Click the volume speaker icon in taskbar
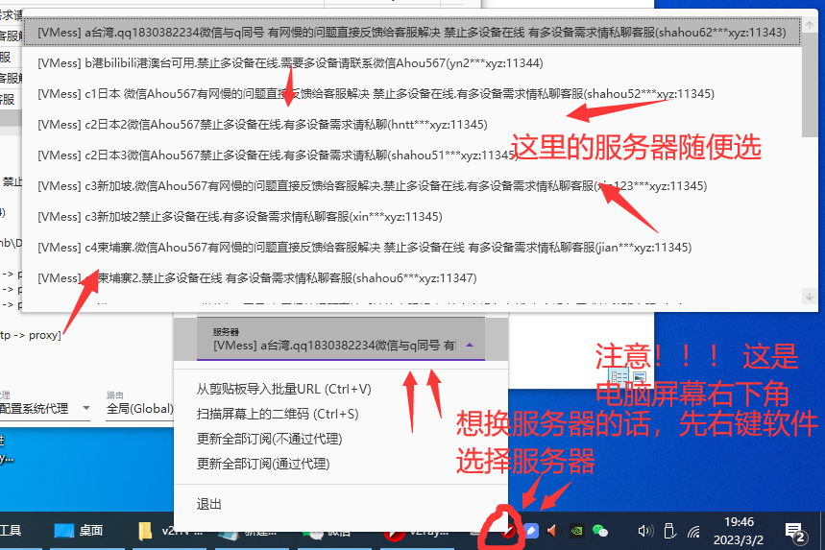This screenshot has width=825, height=550. click(x=644, y=530)
